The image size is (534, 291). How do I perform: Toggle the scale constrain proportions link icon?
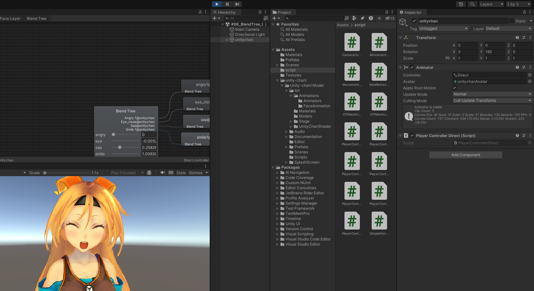pyautogui.click(x=448, y=58)
